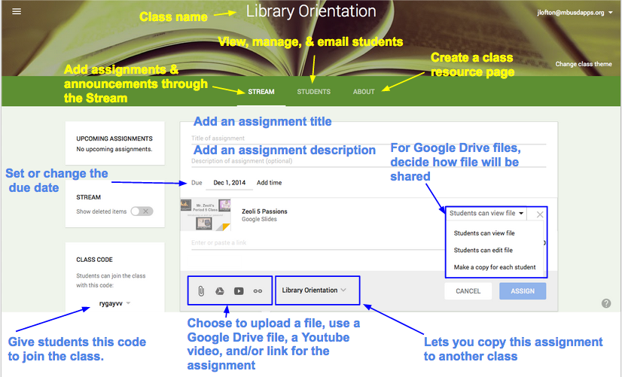This screenshot has height=377, width=622.
Task: Click the UPCOMING ASSIGNMENTS heading
Action: coord(114,138)
